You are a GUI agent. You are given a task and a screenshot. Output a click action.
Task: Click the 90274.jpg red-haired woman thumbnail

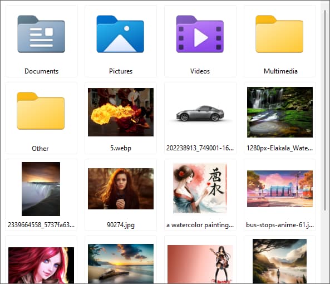(x=121, y=189)
